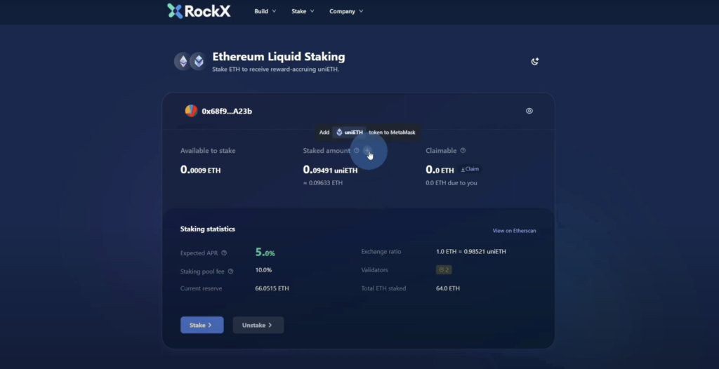Open the Stake dropdown menu

(303, 11)
